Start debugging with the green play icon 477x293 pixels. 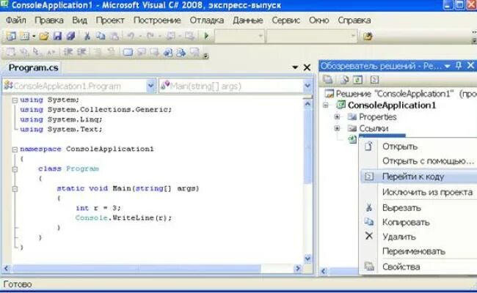[x=206, y=36]
